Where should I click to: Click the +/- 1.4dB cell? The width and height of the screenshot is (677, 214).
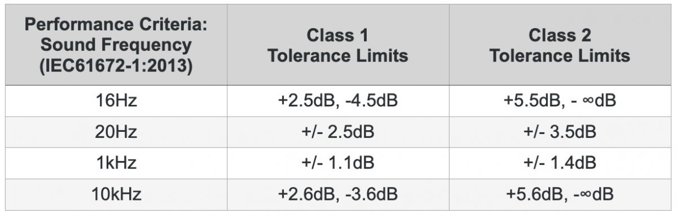click(560, 163)
